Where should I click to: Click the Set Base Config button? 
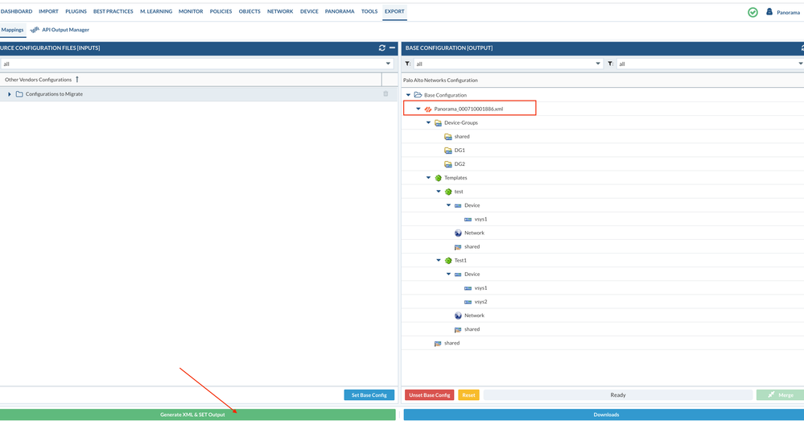point(369,395)
